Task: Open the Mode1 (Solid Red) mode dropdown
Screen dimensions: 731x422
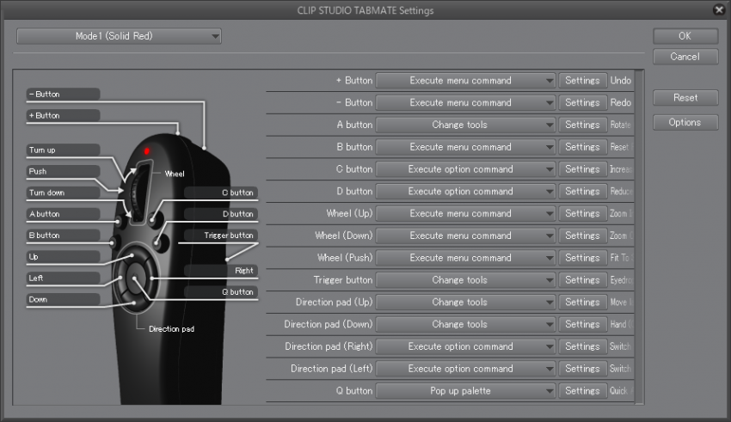Action: pyautogui.click(x=119, y=36)
